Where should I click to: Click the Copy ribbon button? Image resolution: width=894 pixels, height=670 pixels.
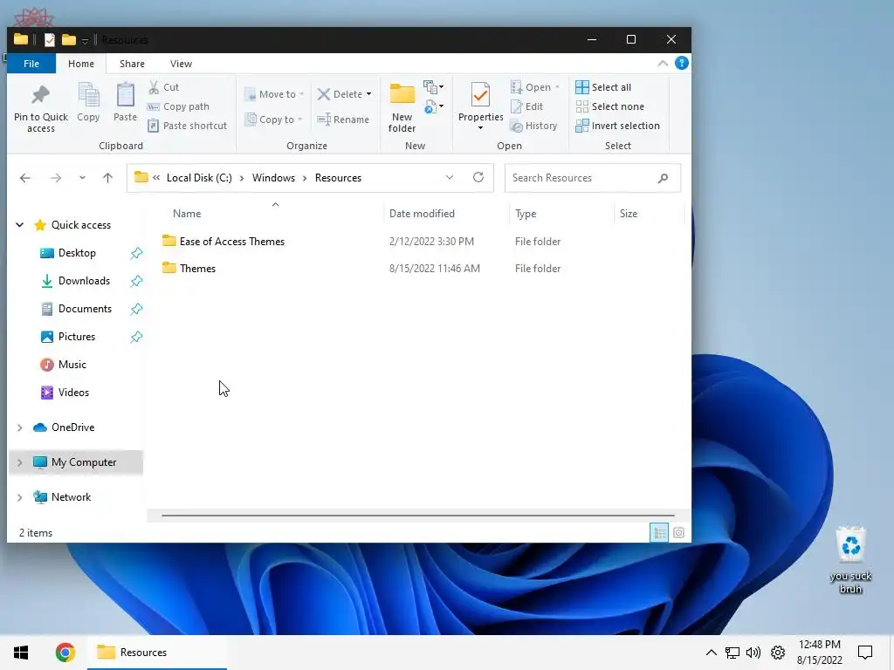point(88,103)
